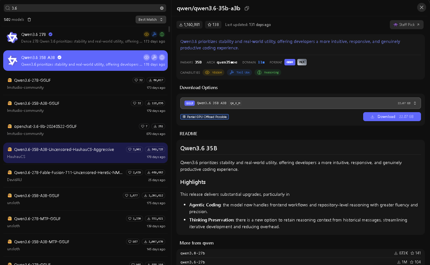Screen dimensions: 430x265
Task: Click the Tool Use hammer icon on Qwen3.6 35B A3B row
Action: coord(154,57)
